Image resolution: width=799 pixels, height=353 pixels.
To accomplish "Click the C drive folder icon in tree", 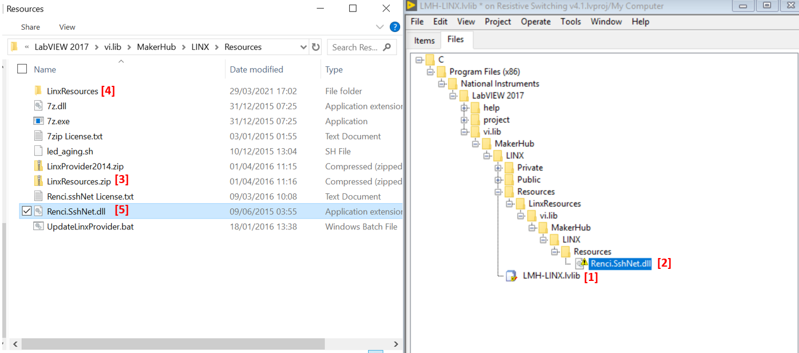I will (x=430, y=60).
